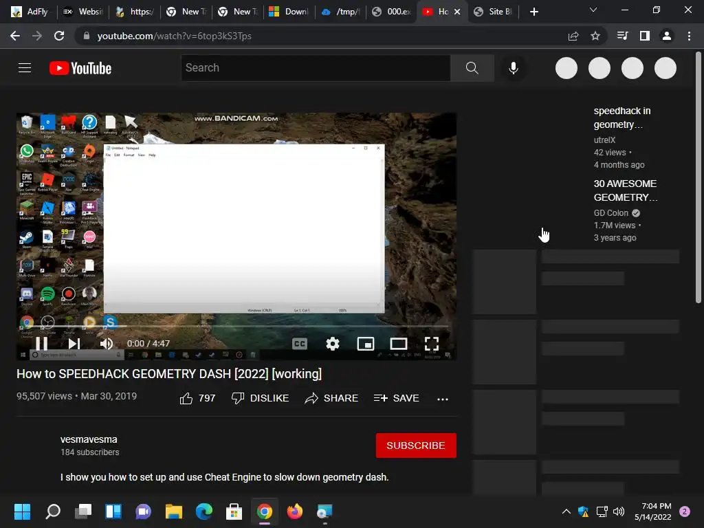Open a new browser tab
Image resolution: width=704 pixels, height=528 pixels.
coord(533,12)
